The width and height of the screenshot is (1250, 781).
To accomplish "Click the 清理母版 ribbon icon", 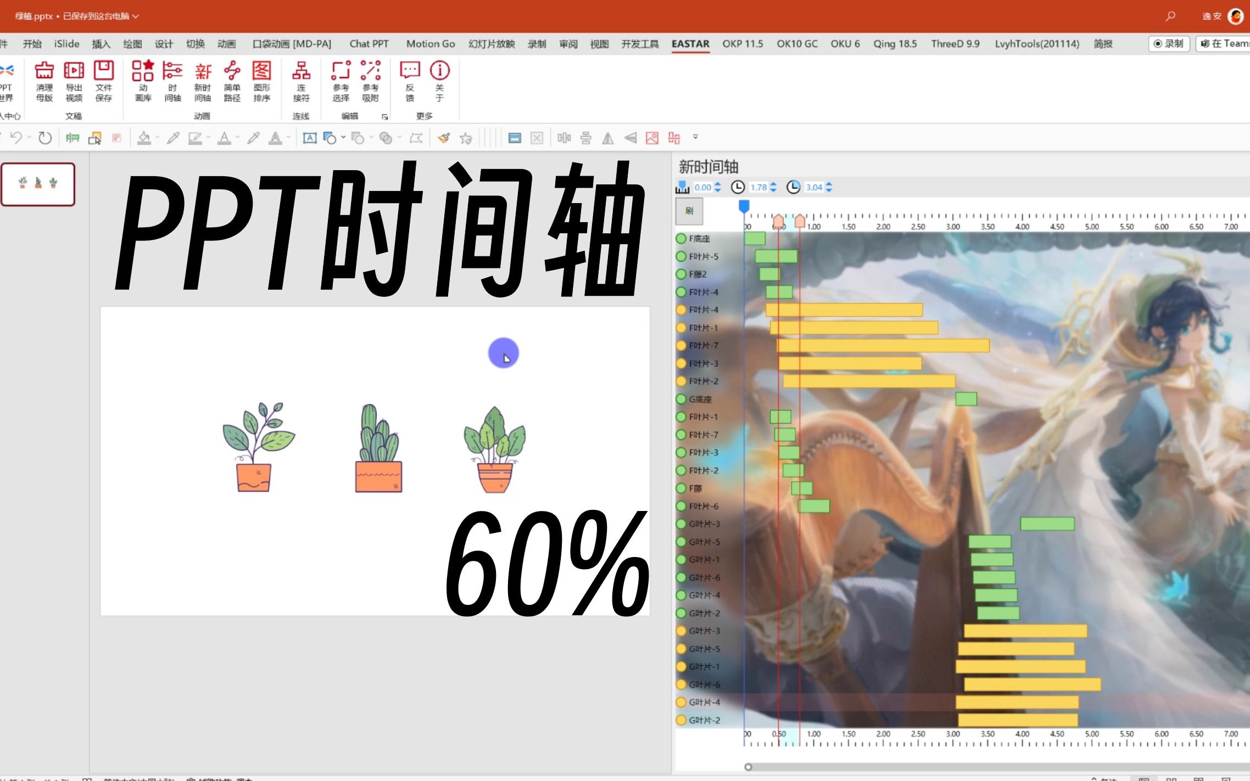I will click(x=44, y=81).
